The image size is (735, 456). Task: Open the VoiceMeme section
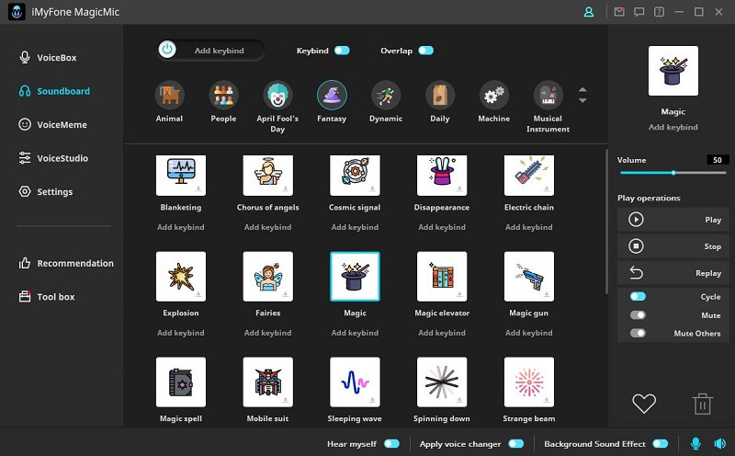click(x=52, y=124)
